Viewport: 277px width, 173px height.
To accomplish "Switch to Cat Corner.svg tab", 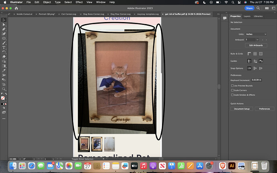I will 69,14.
